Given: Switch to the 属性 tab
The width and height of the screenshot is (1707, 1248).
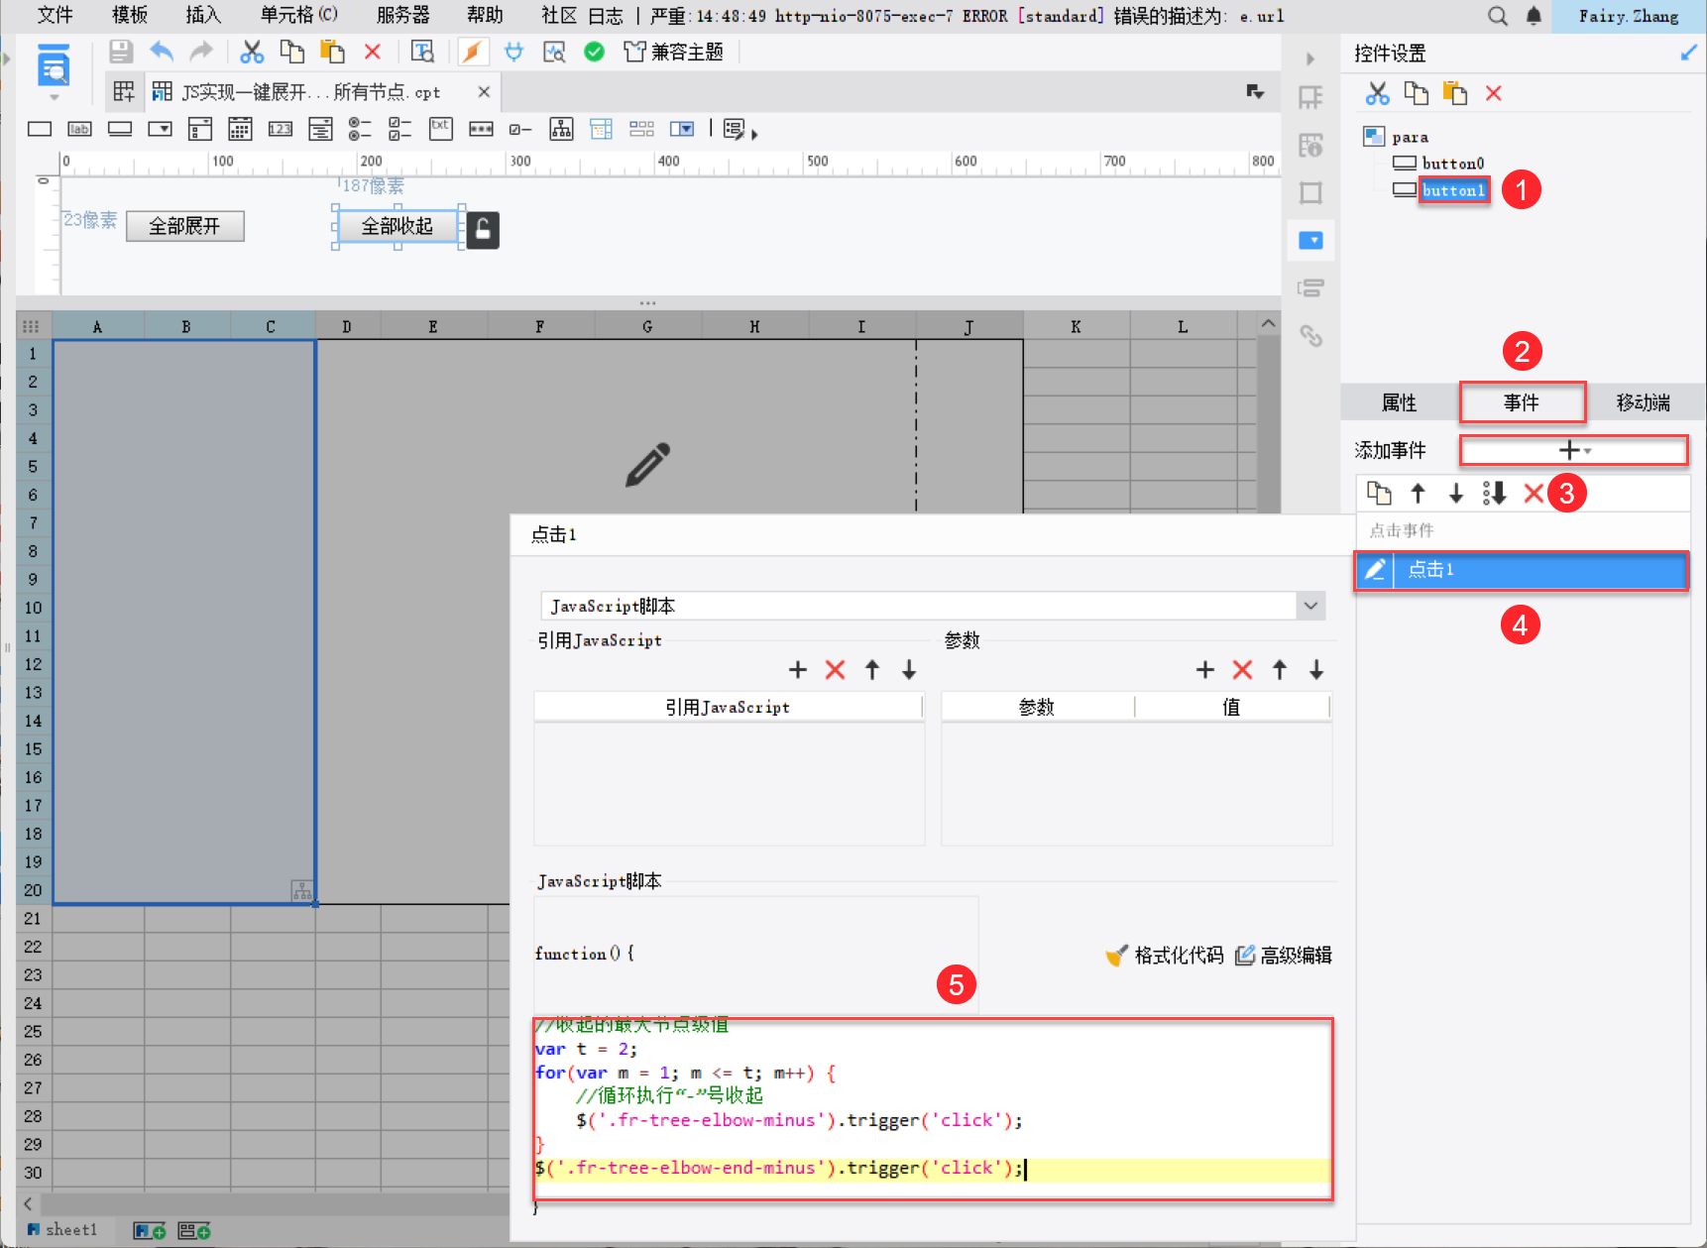Looking at the screenshot, I should [x=1400, y=402].
